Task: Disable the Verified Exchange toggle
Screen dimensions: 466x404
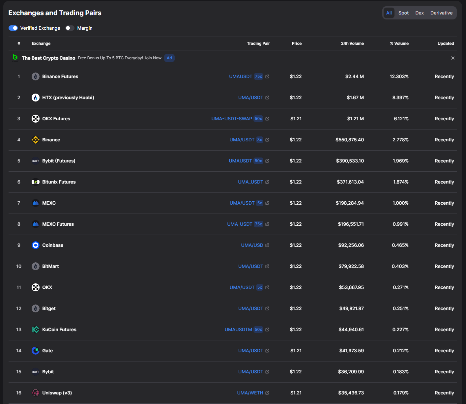Action: tap(13, 28)
